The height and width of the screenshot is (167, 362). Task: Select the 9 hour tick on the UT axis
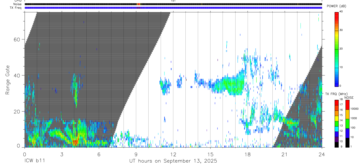(136, 154)
